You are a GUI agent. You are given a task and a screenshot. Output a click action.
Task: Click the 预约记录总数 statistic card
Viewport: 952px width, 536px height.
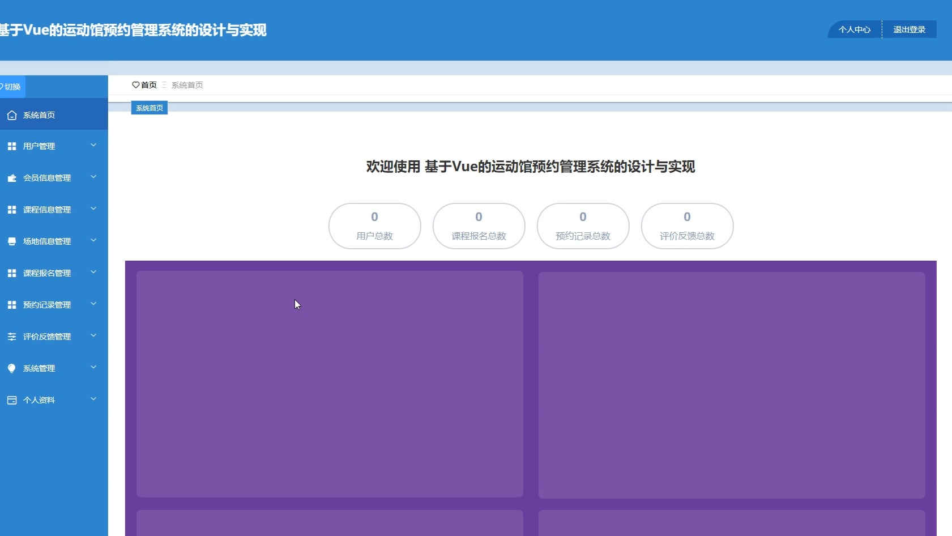[583, 226]
